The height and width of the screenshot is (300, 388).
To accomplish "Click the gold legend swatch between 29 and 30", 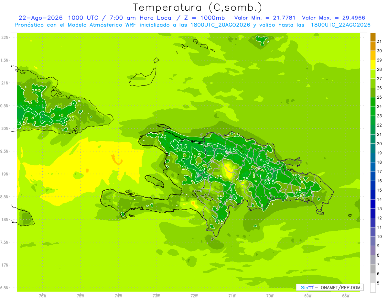I will point(373,55).
